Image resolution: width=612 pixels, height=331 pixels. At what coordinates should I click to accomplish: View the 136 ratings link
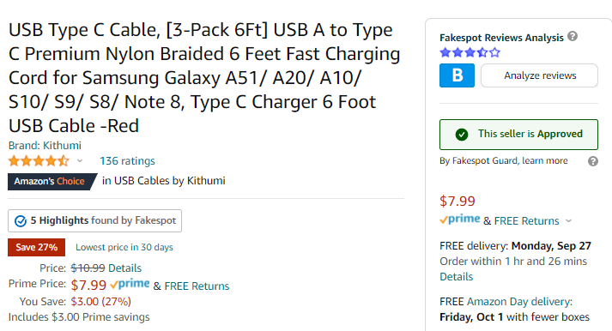click(127, 160)
